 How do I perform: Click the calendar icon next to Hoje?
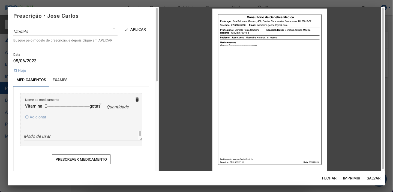(15, 71)
